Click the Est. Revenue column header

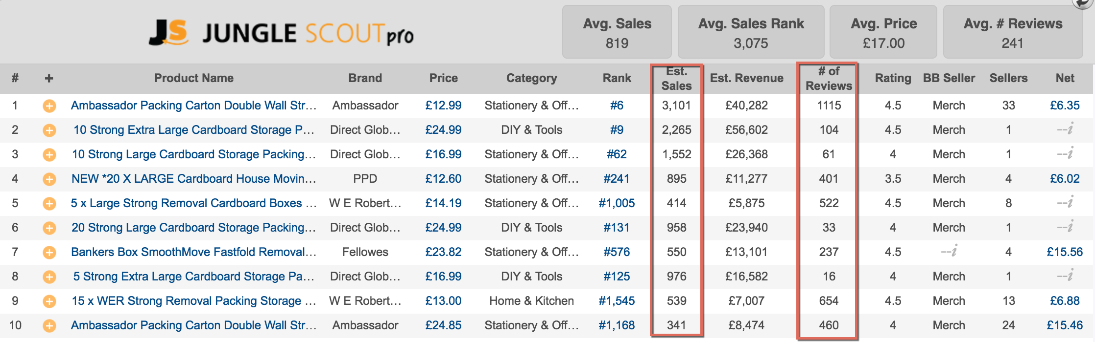746,78
